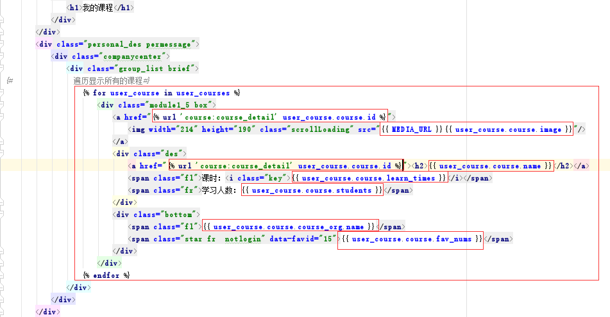Toggle fold marker beside div class="module1_5 box"
This screenshot has width=610, height=317.
pyautogui.click(x=1, y=105)
